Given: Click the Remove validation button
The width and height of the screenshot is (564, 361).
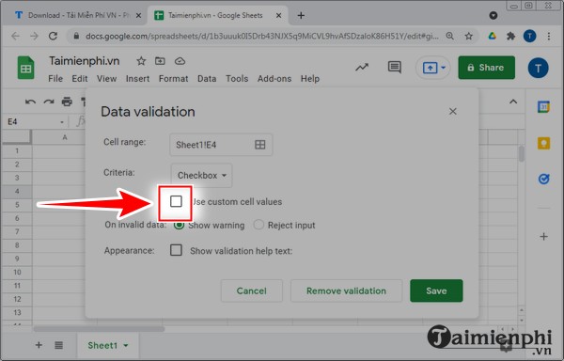Looking at the screenshot, I should coord(346,290).
